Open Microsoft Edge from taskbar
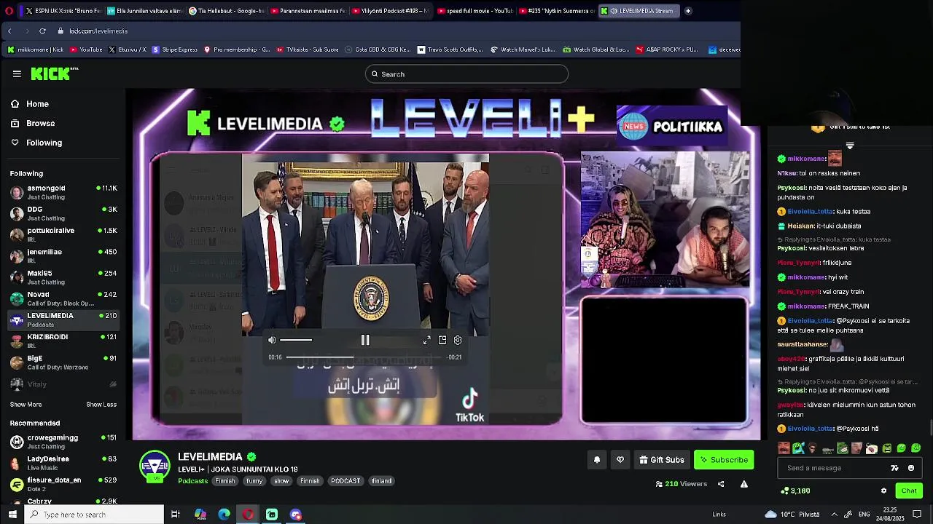 tap(224, 515)
